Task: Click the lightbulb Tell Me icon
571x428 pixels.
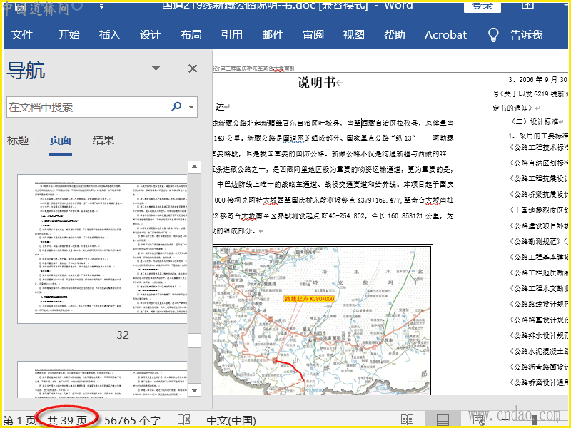Action: pyautogui.click(x=492, y=35)
